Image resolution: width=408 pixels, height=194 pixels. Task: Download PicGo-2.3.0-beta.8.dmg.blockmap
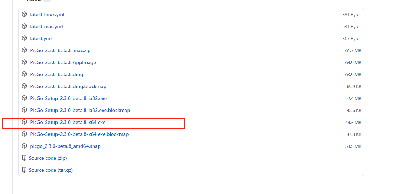pos(68,86)
